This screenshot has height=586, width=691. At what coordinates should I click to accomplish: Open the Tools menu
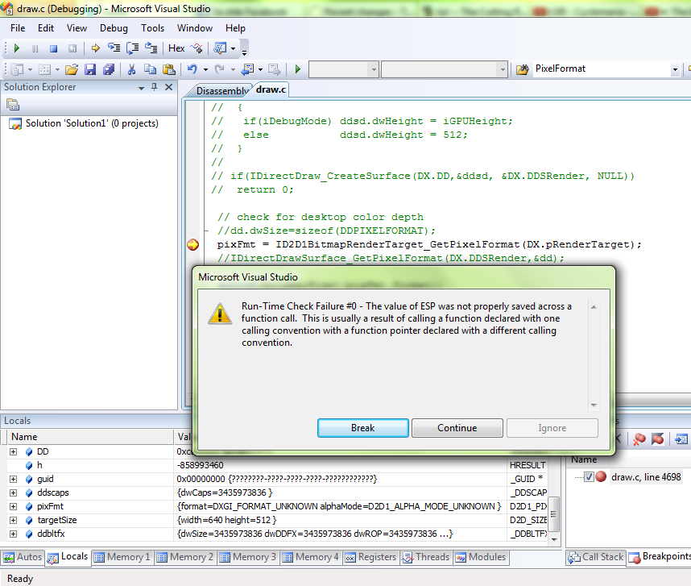tap(152, 28)
